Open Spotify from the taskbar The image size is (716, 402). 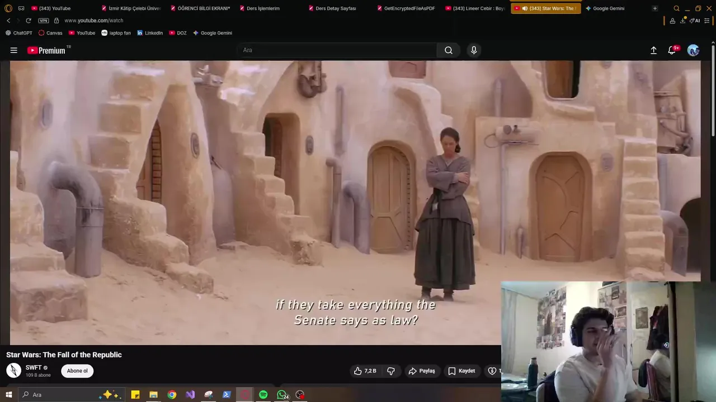[x=263, y=395]
